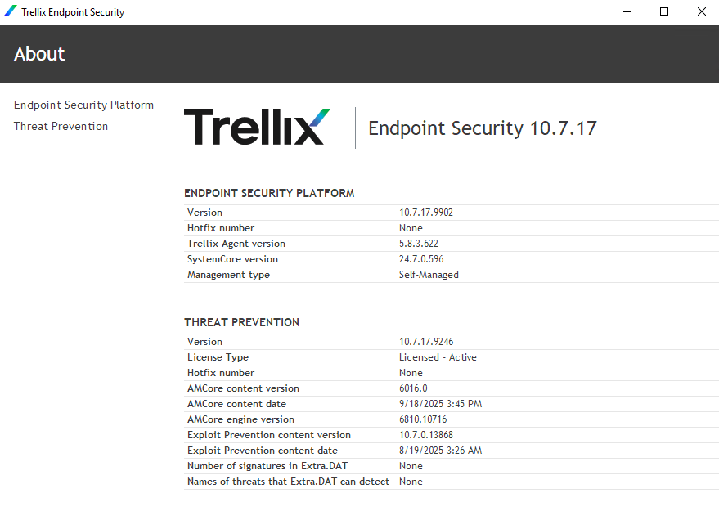The width and height of the screenshot is (719, 520).
Task: Select Threat Prevention version 10.7.17.9246
Action: (x=426, y=342)
